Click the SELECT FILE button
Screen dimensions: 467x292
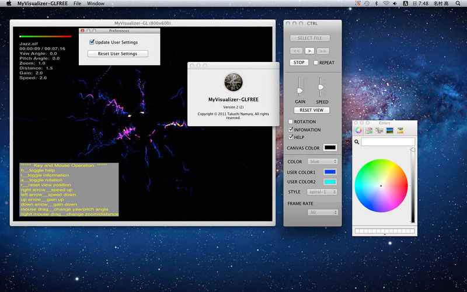click(x=310, y=38)
